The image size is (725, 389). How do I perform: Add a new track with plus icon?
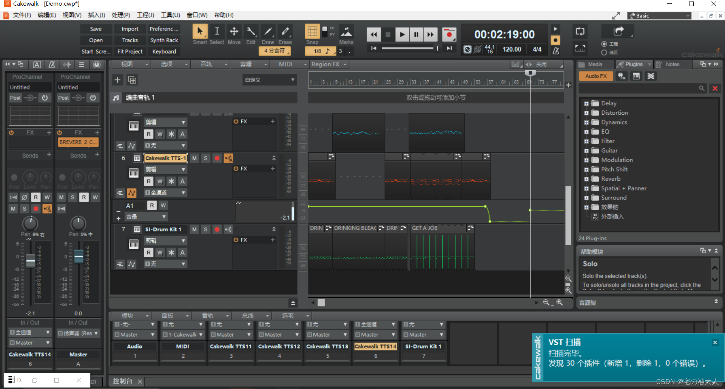pyautogui.click(x=117, y=80)
